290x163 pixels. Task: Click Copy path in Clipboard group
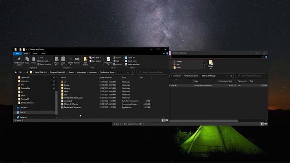[43, 61]
